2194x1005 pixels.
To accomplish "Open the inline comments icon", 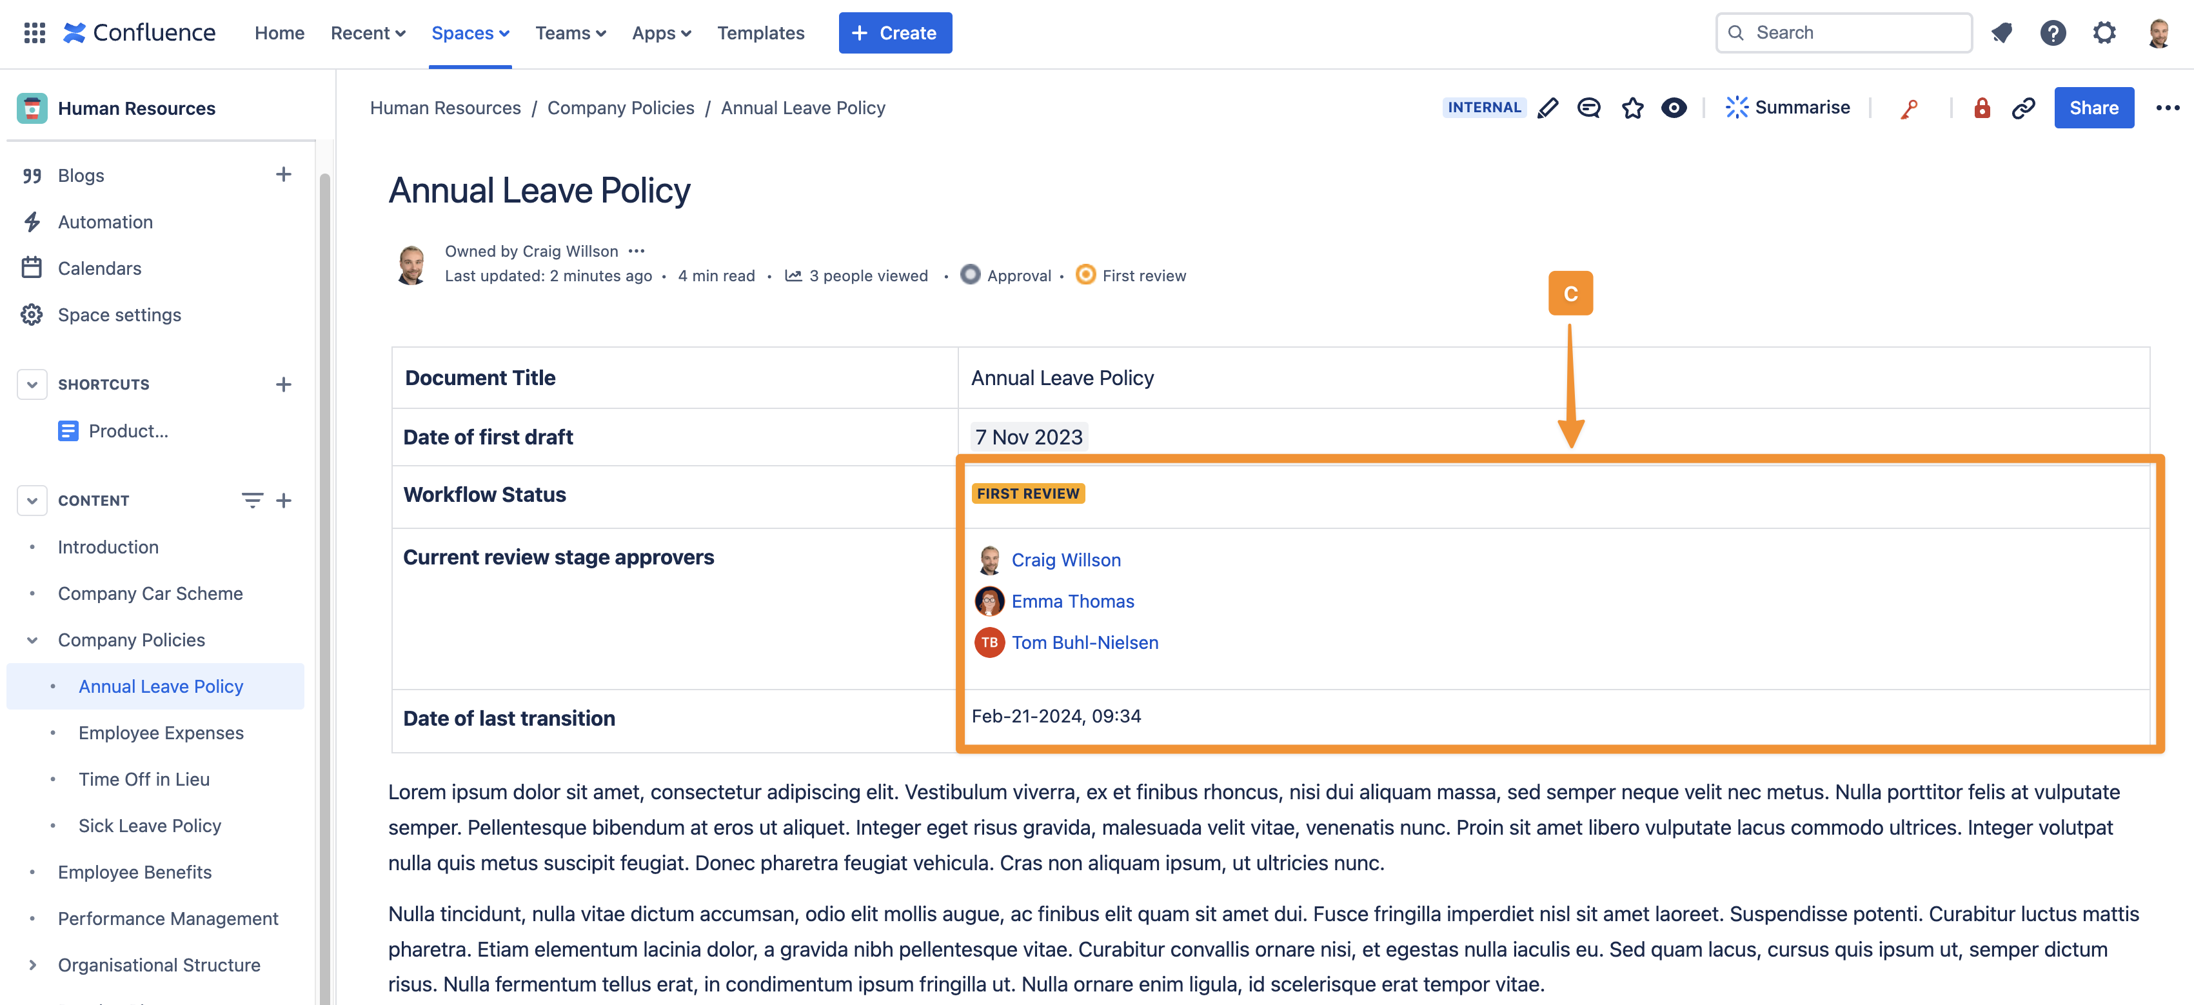I will point(1588,108).
